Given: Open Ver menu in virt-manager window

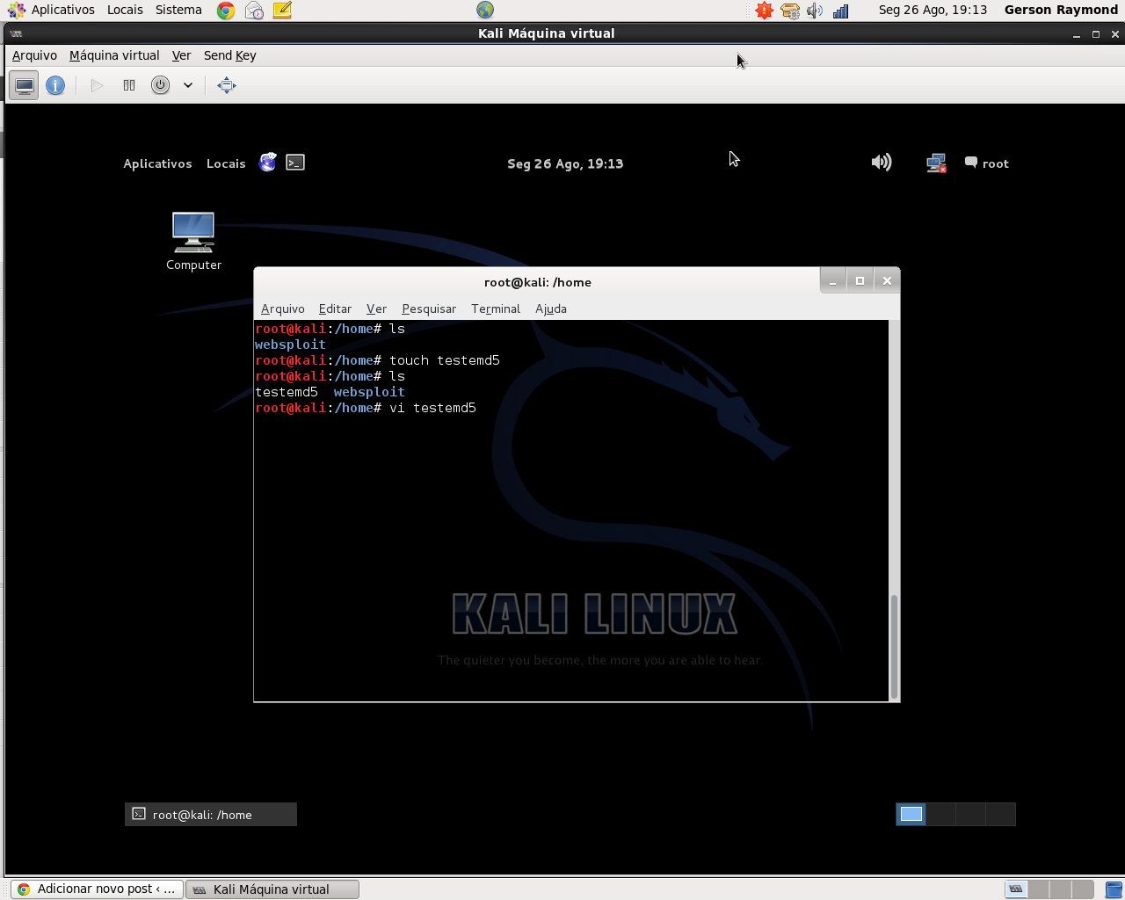Looking at the screenshot, I should (x=181, y=55).
